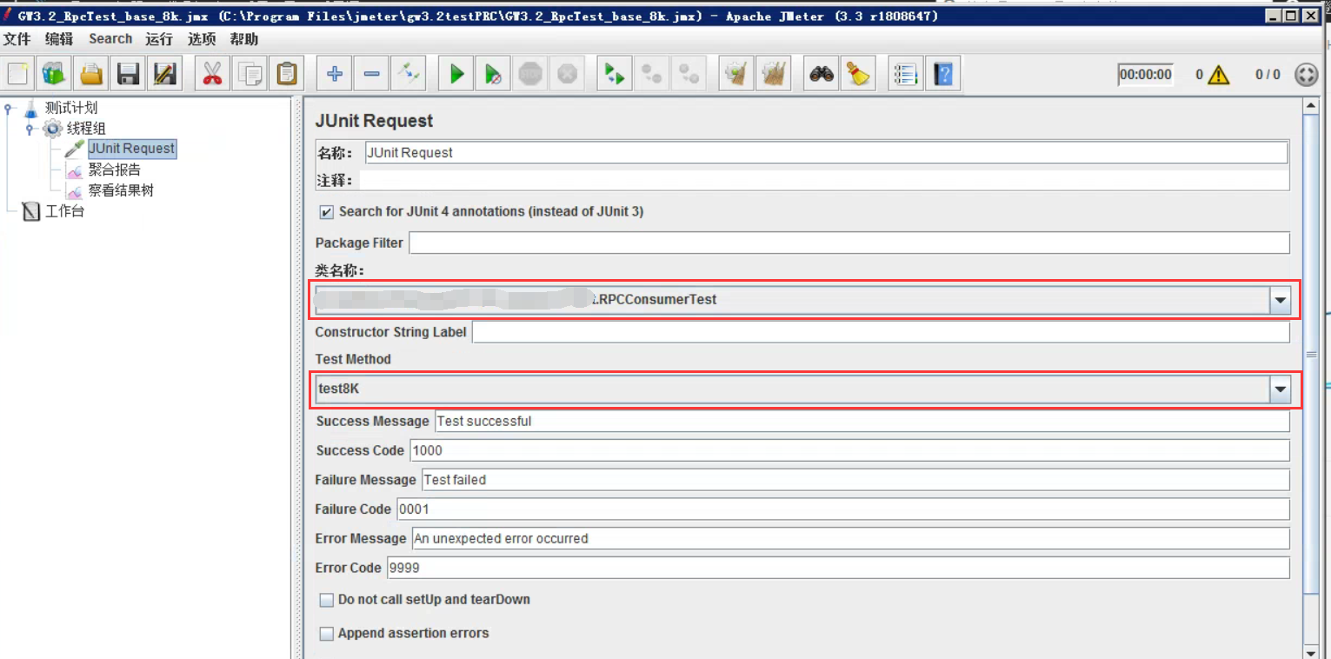Click the toggle enable/disable icon

[408, 75]
